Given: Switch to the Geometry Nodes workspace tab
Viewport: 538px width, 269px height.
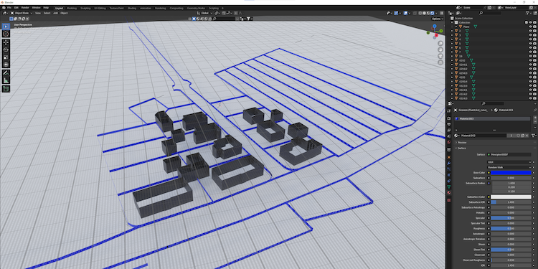Looking at the screenshot, I should click(196, 8).
